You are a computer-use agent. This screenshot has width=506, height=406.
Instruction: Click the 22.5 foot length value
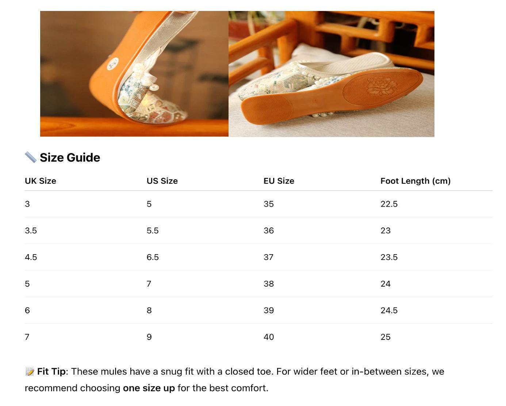389,204
